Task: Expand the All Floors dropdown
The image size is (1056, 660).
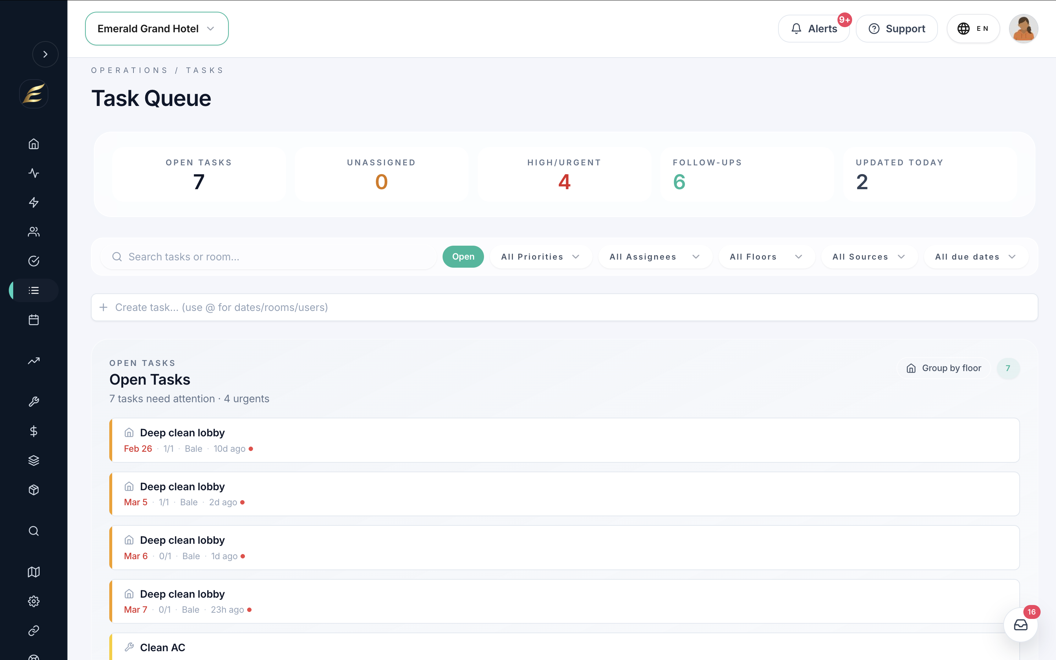Action: coord(767,257)
